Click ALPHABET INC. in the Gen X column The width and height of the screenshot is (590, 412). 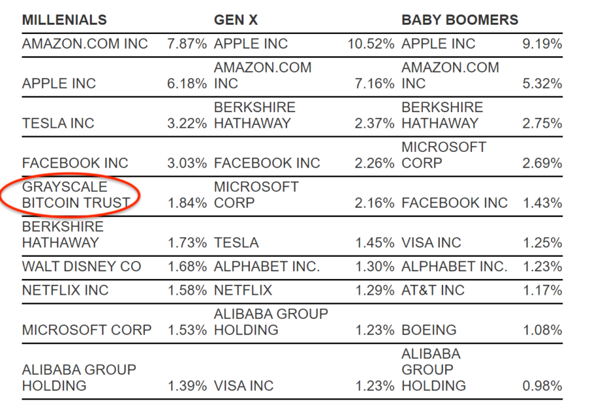click(x=267, y=267)
